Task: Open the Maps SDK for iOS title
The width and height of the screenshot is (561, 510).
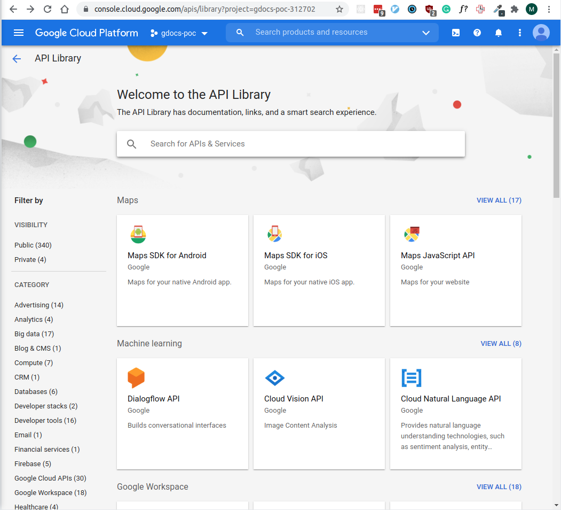Action: [x=296, y=256]
